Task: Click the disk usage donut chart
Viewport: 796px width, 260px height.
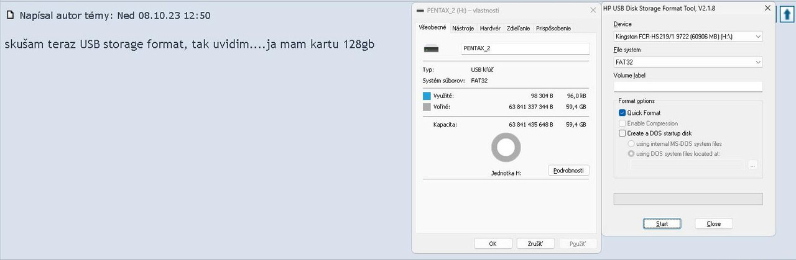Action: click(x=506, y=148)
